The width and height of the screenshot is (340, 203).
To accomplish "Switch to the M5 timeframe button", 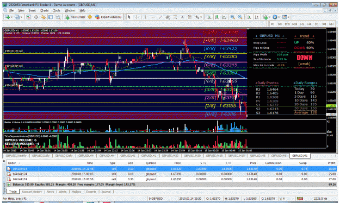I will click(280, 24).
